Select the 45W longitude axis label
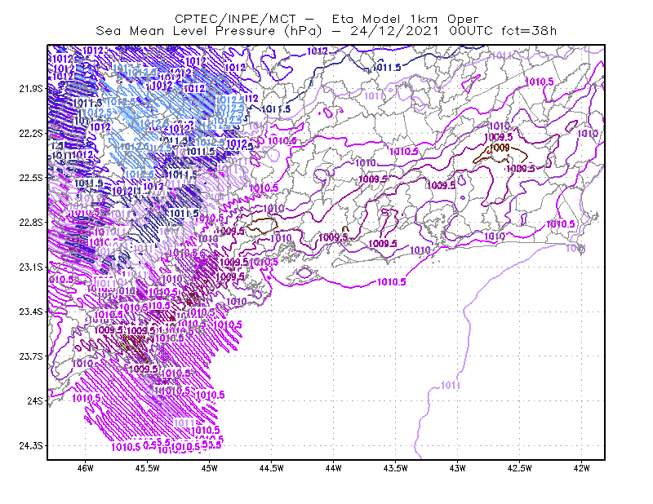The width and height of the screenshot is (653, 504). [209, 468]
